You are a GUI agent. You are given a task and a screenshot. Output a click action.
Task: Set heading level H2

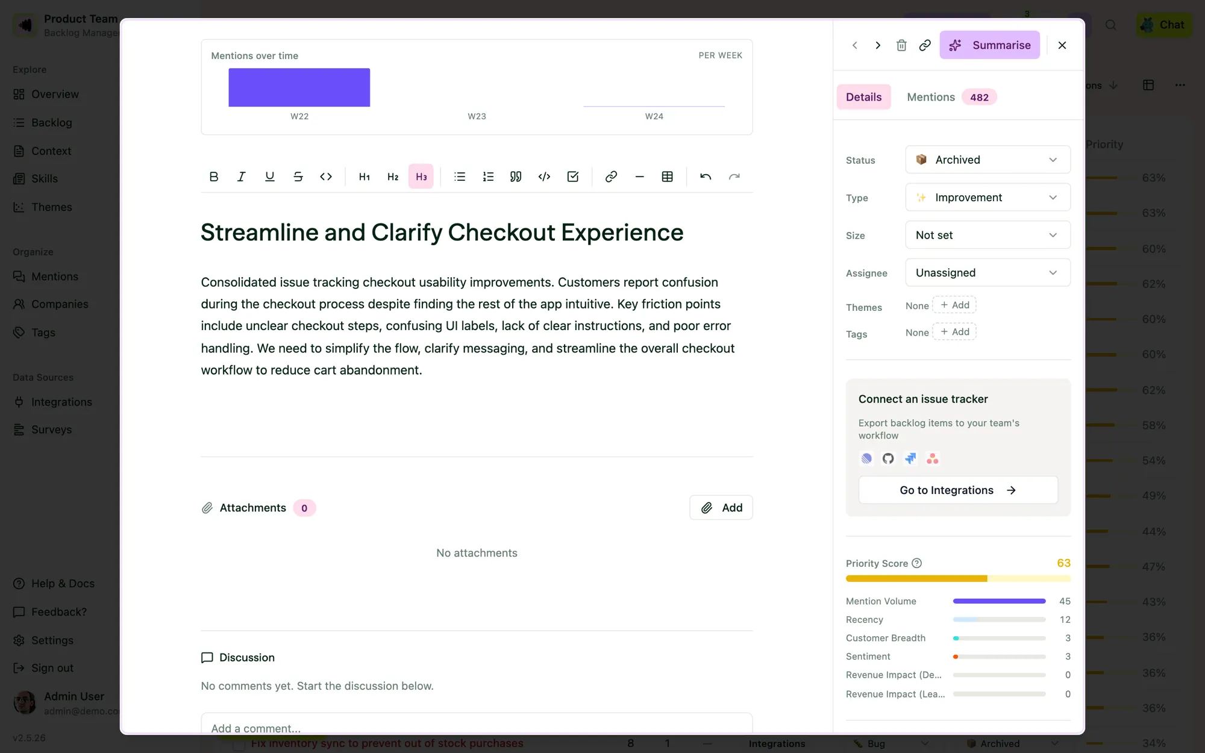click(x=393, y=177)
